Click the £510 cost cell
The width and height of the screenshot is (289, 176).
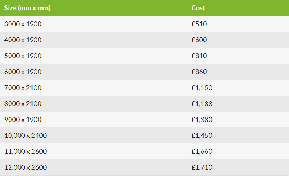(x=199, y=24)
